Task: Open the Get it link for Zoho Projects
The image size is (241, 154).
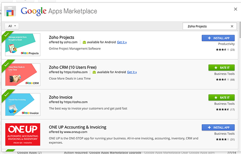Action: pyautogui.click(x=122, y=42)
